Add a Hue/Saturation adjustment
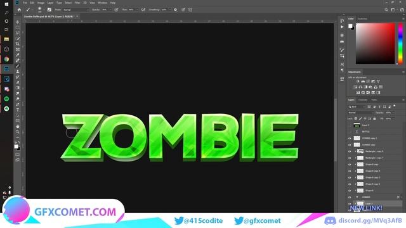This screenshot has height=228, width=406. click(x=355, y=87)
